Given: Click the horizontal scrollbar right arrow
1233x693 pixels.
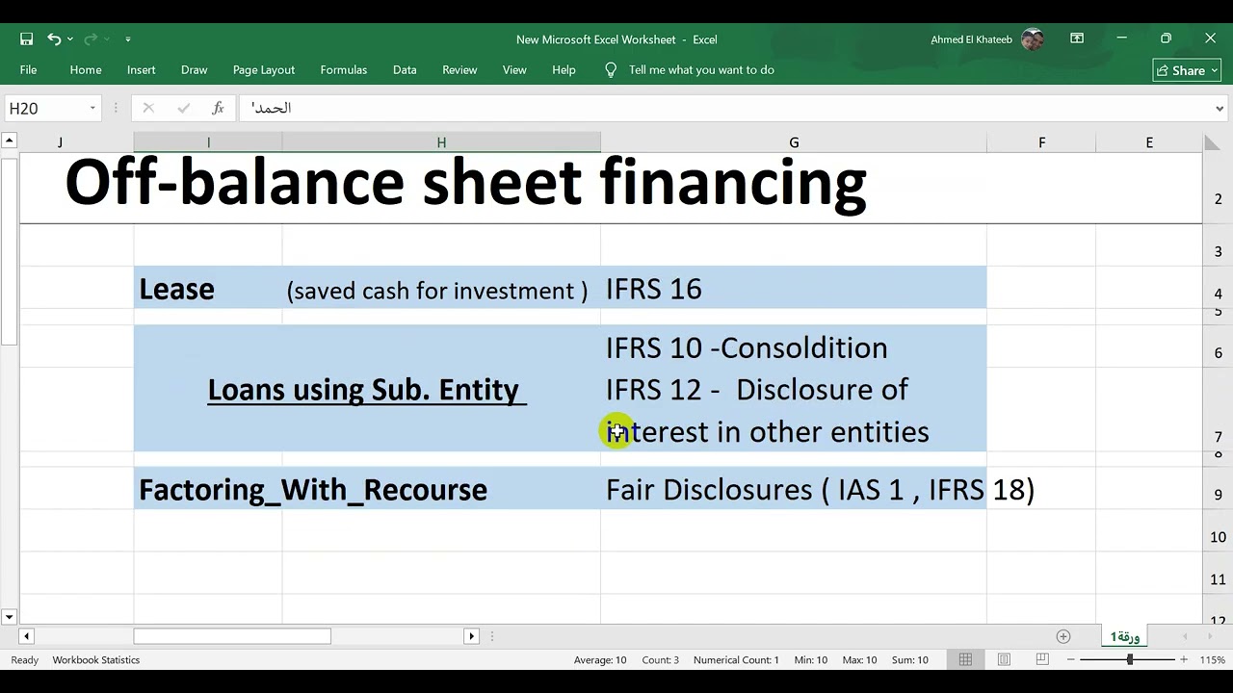Looking at the screenshot, I should 471,636.
